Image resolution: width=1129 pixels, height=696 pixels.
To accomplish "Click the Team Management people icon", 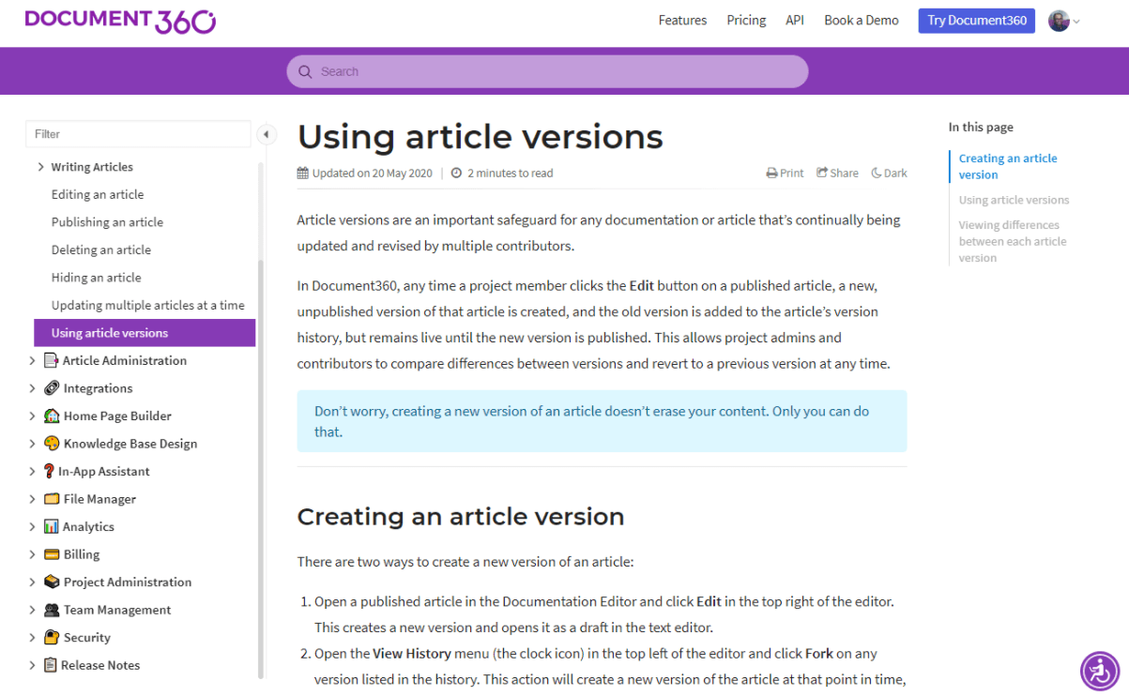I will pyautogui.click(x=52, y=610).
